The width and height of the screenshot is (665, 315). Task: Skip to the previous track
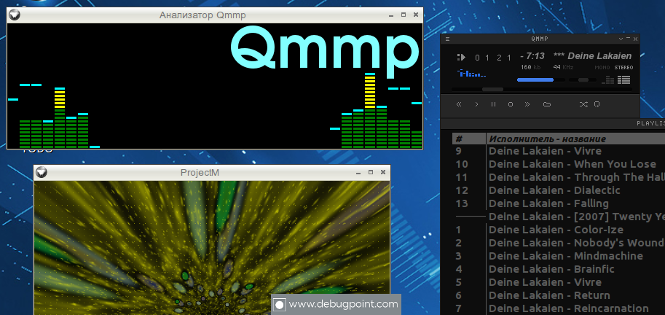458,104
